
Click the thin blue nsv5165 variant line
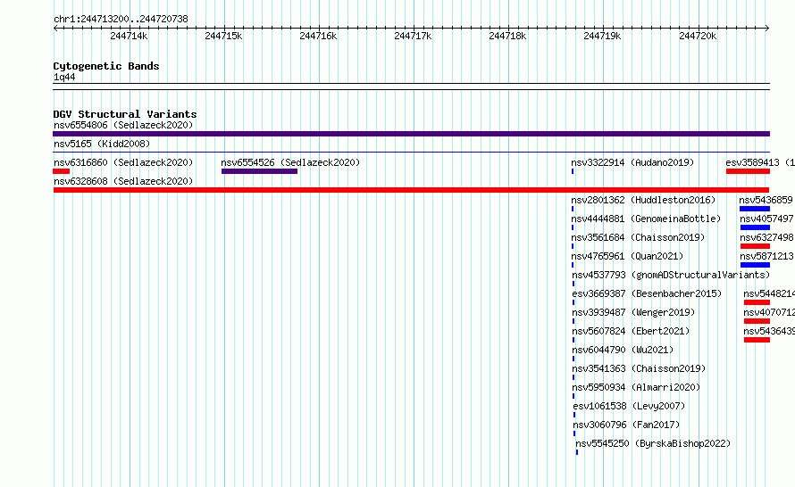(411, 152)
